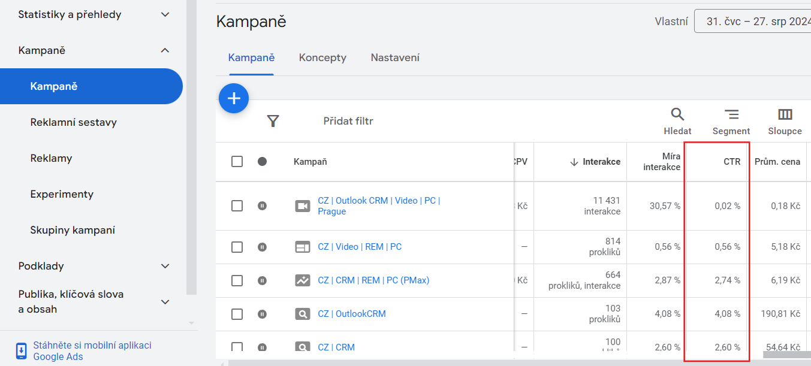This screenshot has width=811, height=366.
Task: Click the 6,19 Kč average cost value
Action: pos(786,280)
